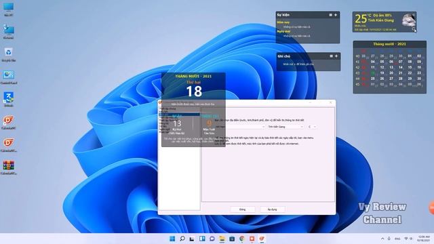Click the weather cloud image widget
This screenshot has width=434, height=244.
[x=408, y=20]
